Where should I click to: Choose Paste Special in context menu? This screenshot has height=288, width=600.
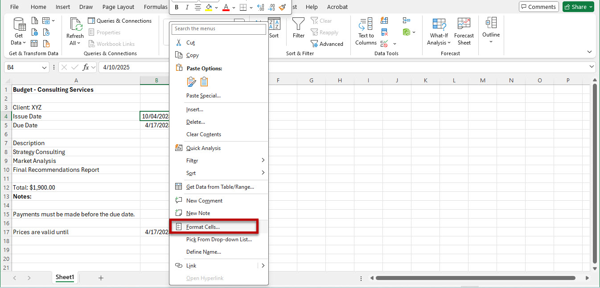[x=219, y=96]
